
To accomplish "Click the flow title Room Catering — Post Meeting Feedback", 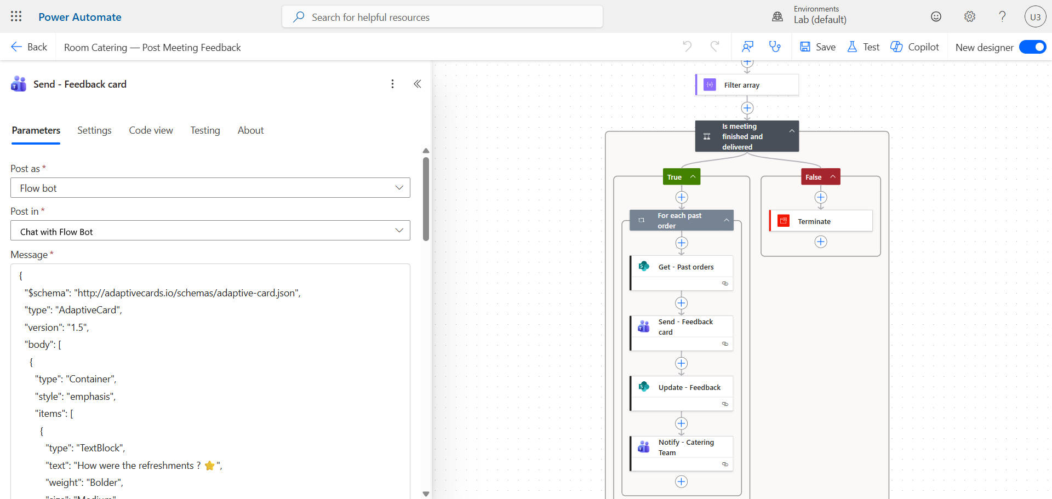I will tap(152, 48).
